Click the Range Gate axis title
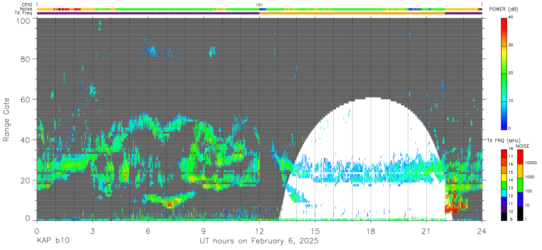The height and width of the screenshot is (250, 542). pos(7,119)
